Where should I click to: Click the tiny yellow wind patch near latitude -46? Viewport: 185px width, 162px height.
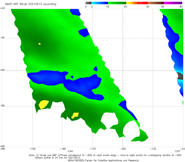tap(40, 44)
